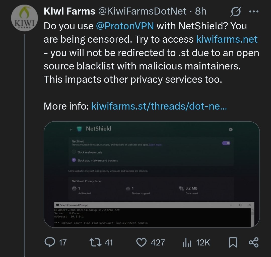The width and height of the screenshot is (271, 257).
Task: Repost the tweet with retweet icon
Action: point(94,242)
